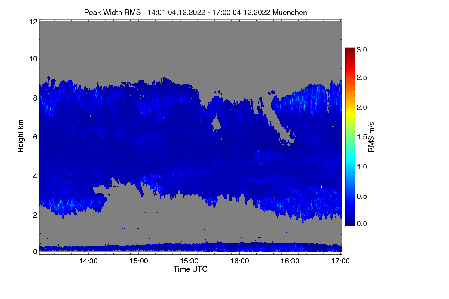Click the 16:00 time tick label
The height and width of the screenshot is (299, 449).
240,261
